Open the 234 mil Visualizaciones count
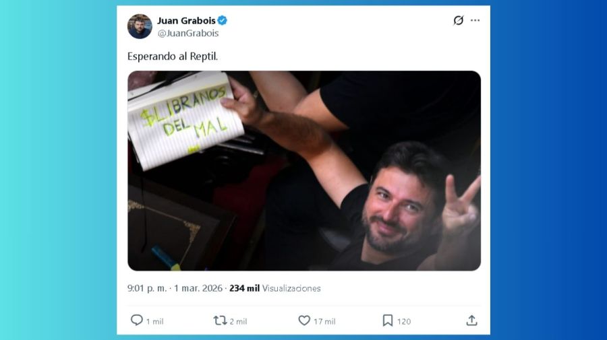Image resolution: width=607 pixels, height=340 pixels. click(275, 288)
